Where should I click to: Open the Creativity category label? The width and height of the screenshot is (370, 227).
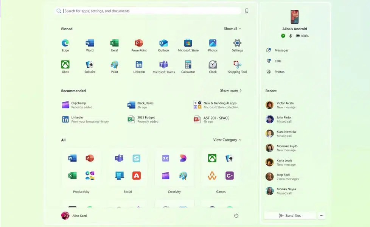(x=174, y=191)
